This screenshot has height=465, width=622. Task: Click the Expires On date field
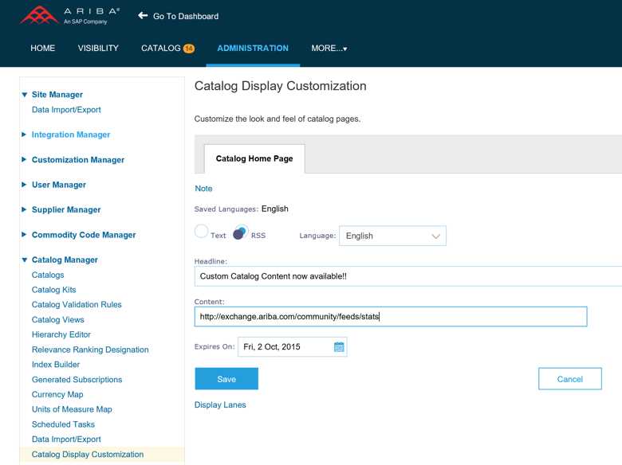293,347
